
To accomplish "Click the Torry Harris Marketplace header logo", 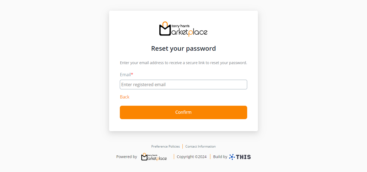I will click(x=183, y=29).
